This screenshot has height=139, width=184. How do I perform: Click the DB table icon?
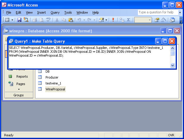pyautogui.click(x=40, y=71)
